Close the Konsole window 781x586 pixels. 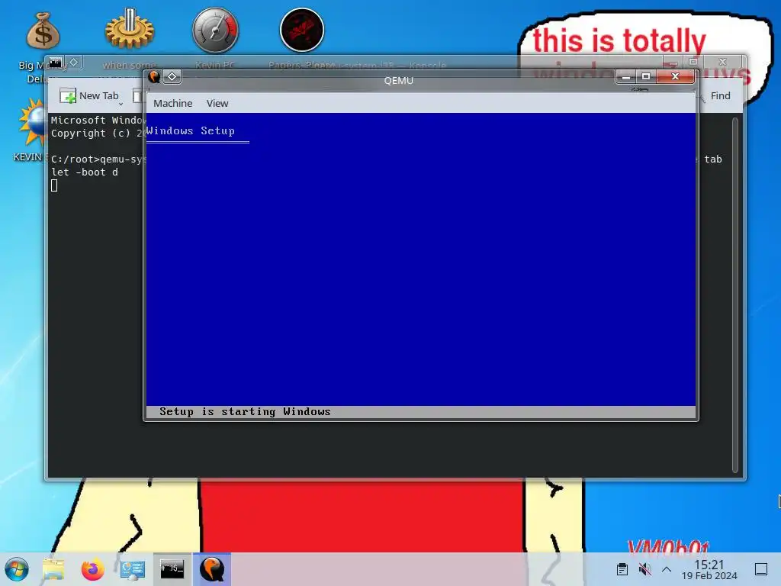click(723, 62)
